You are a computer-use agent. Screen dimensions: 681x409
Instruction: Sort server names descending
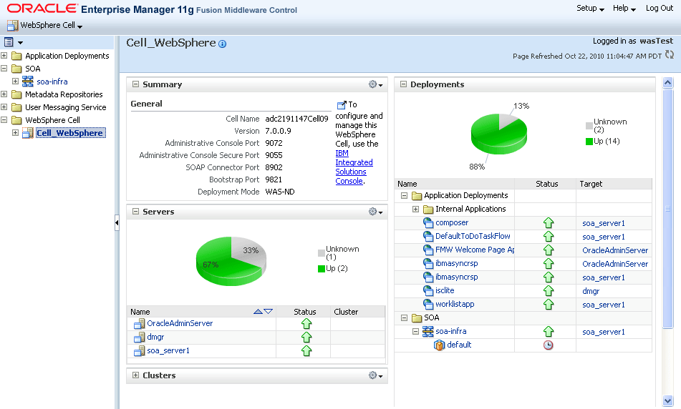269,312
